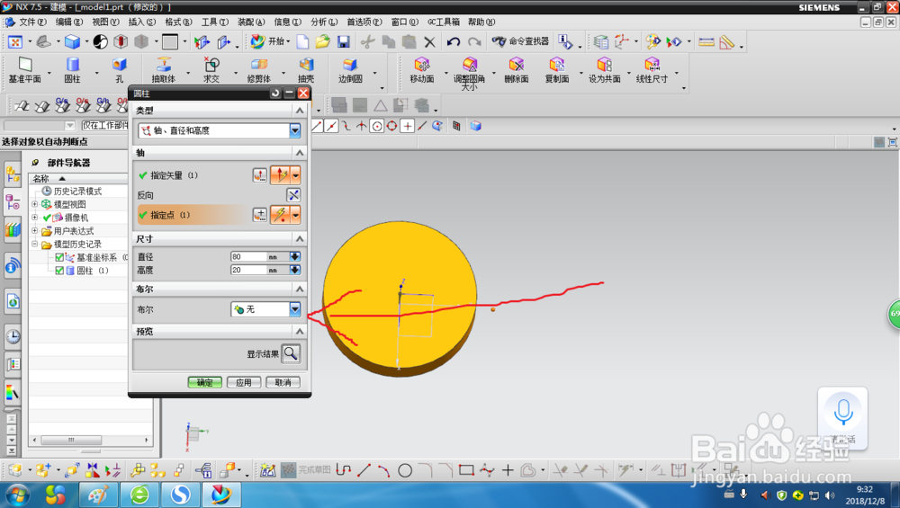Choose the 孔 hole tool

point(120,70)
